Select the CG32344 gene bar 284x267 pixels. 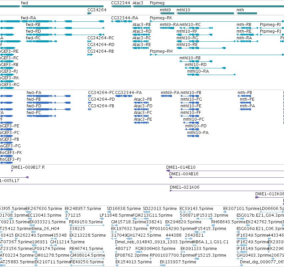tap(121, 7)
